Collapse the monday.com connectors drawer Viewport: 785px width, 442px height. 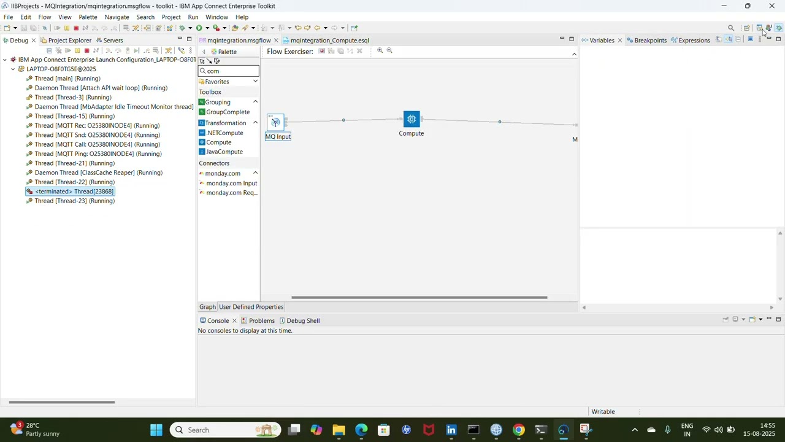[255, 173]
